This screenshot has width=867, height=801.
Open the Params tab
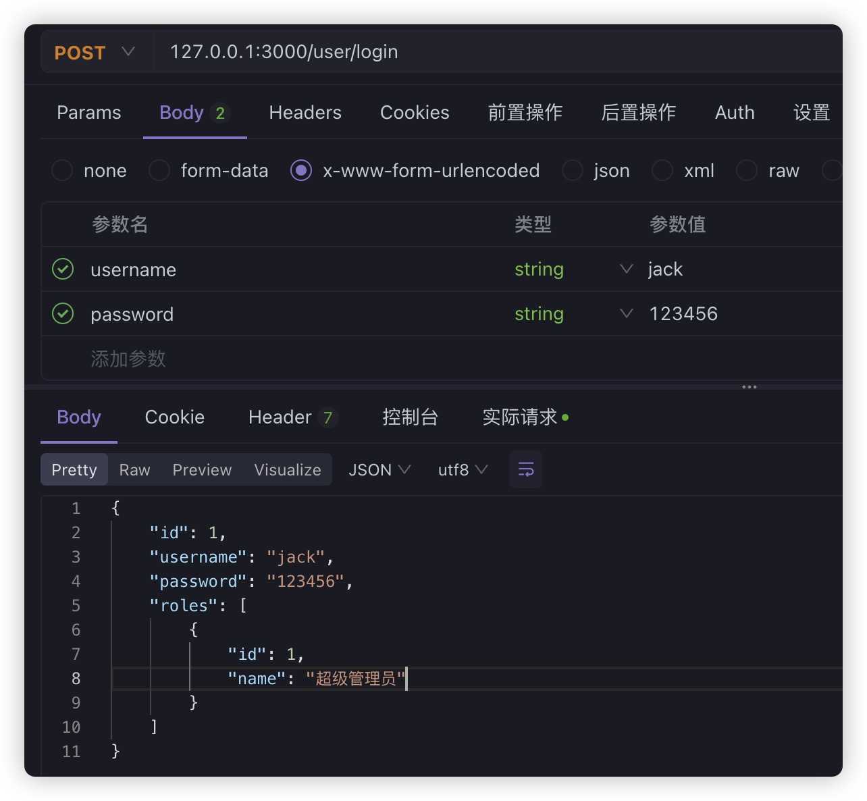click(x=89, y=113)
